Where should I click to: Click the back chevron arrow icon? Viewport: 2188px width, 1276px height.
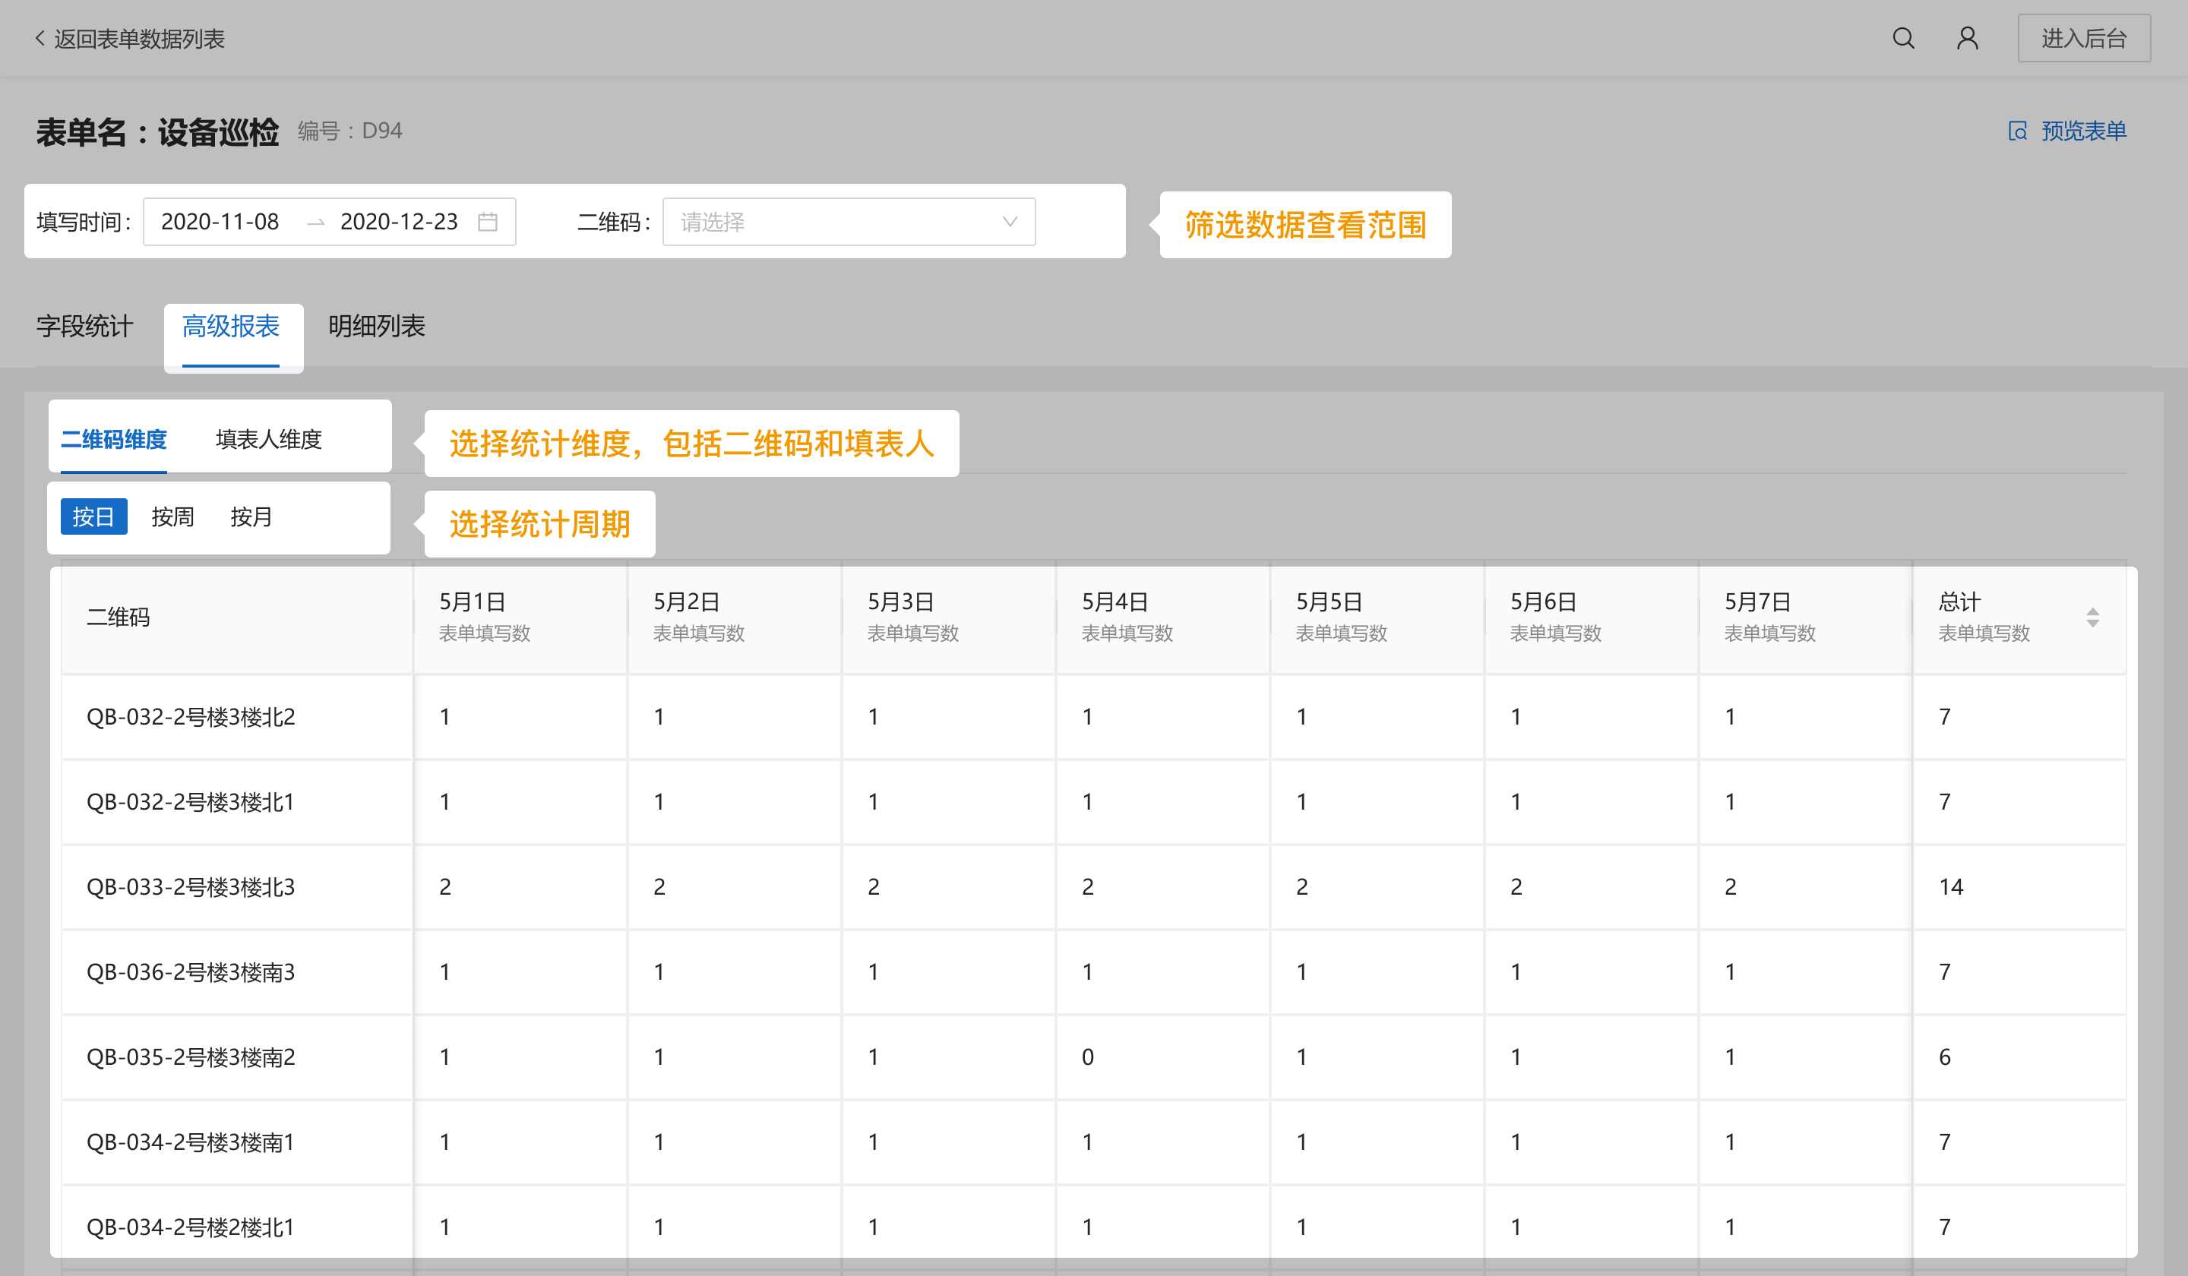coord(39,38)
